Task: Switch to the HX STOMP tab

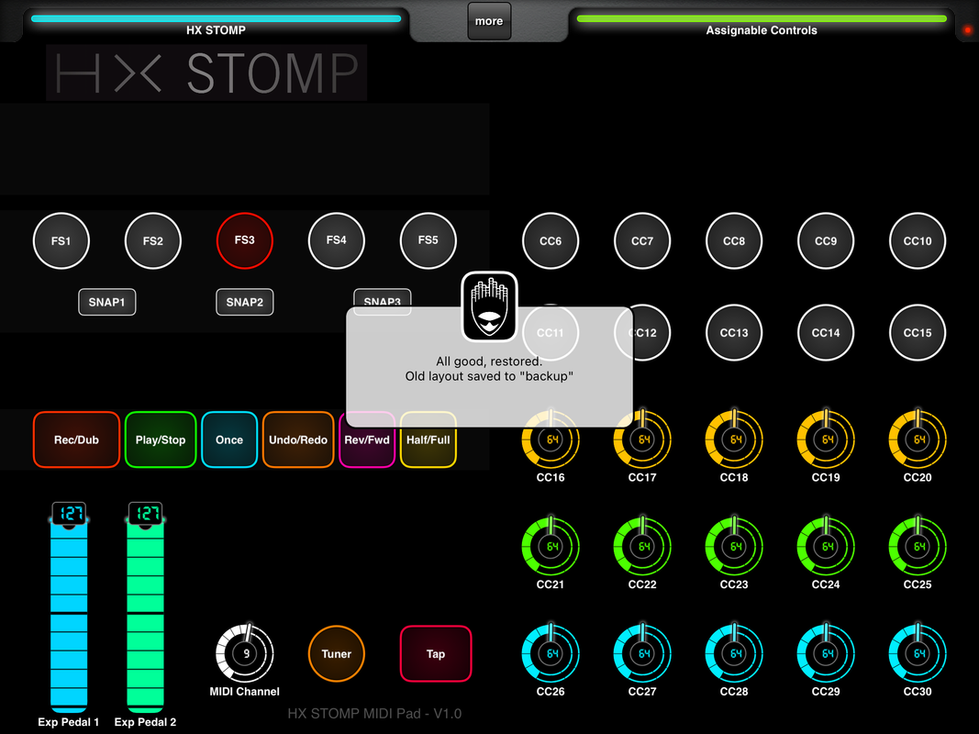Action: (x=216, y=24)
